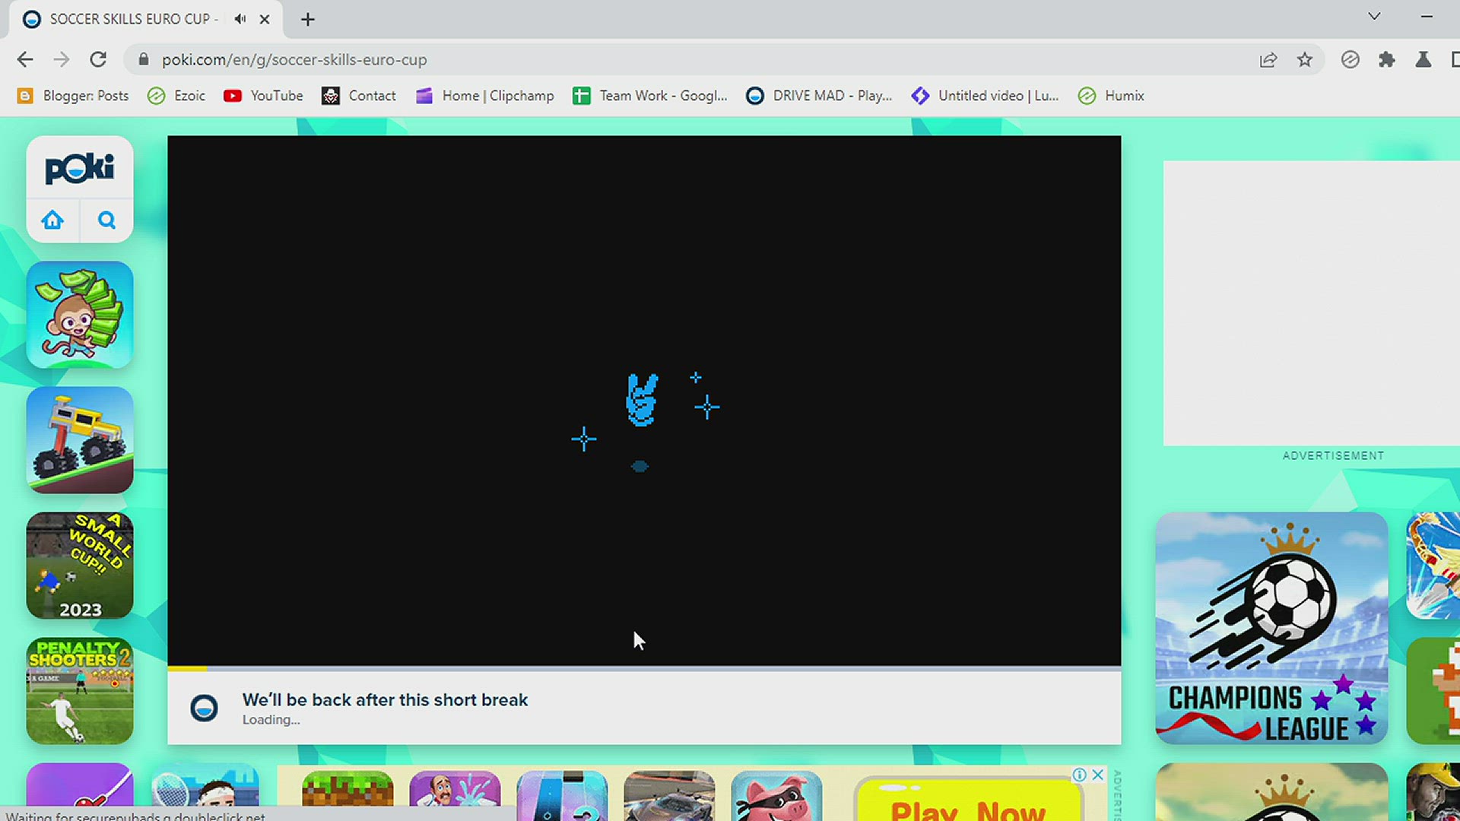Open the Ezoic bookmark

tap(176, 96)
